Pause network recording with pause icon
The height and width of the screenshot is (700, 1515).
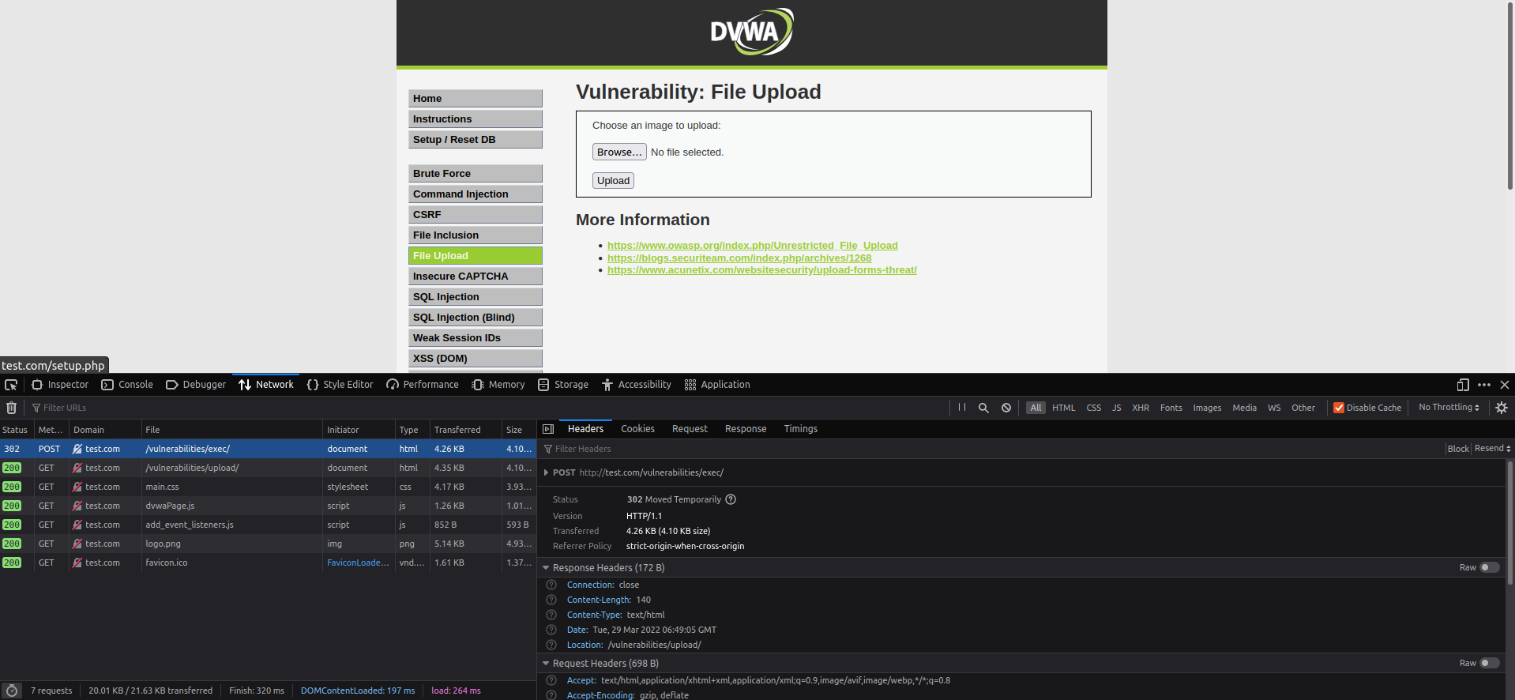962,408
